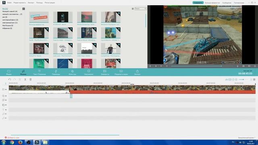Open the Помощь menu
This screenshot has height=145, width=258.
point(40,3)
